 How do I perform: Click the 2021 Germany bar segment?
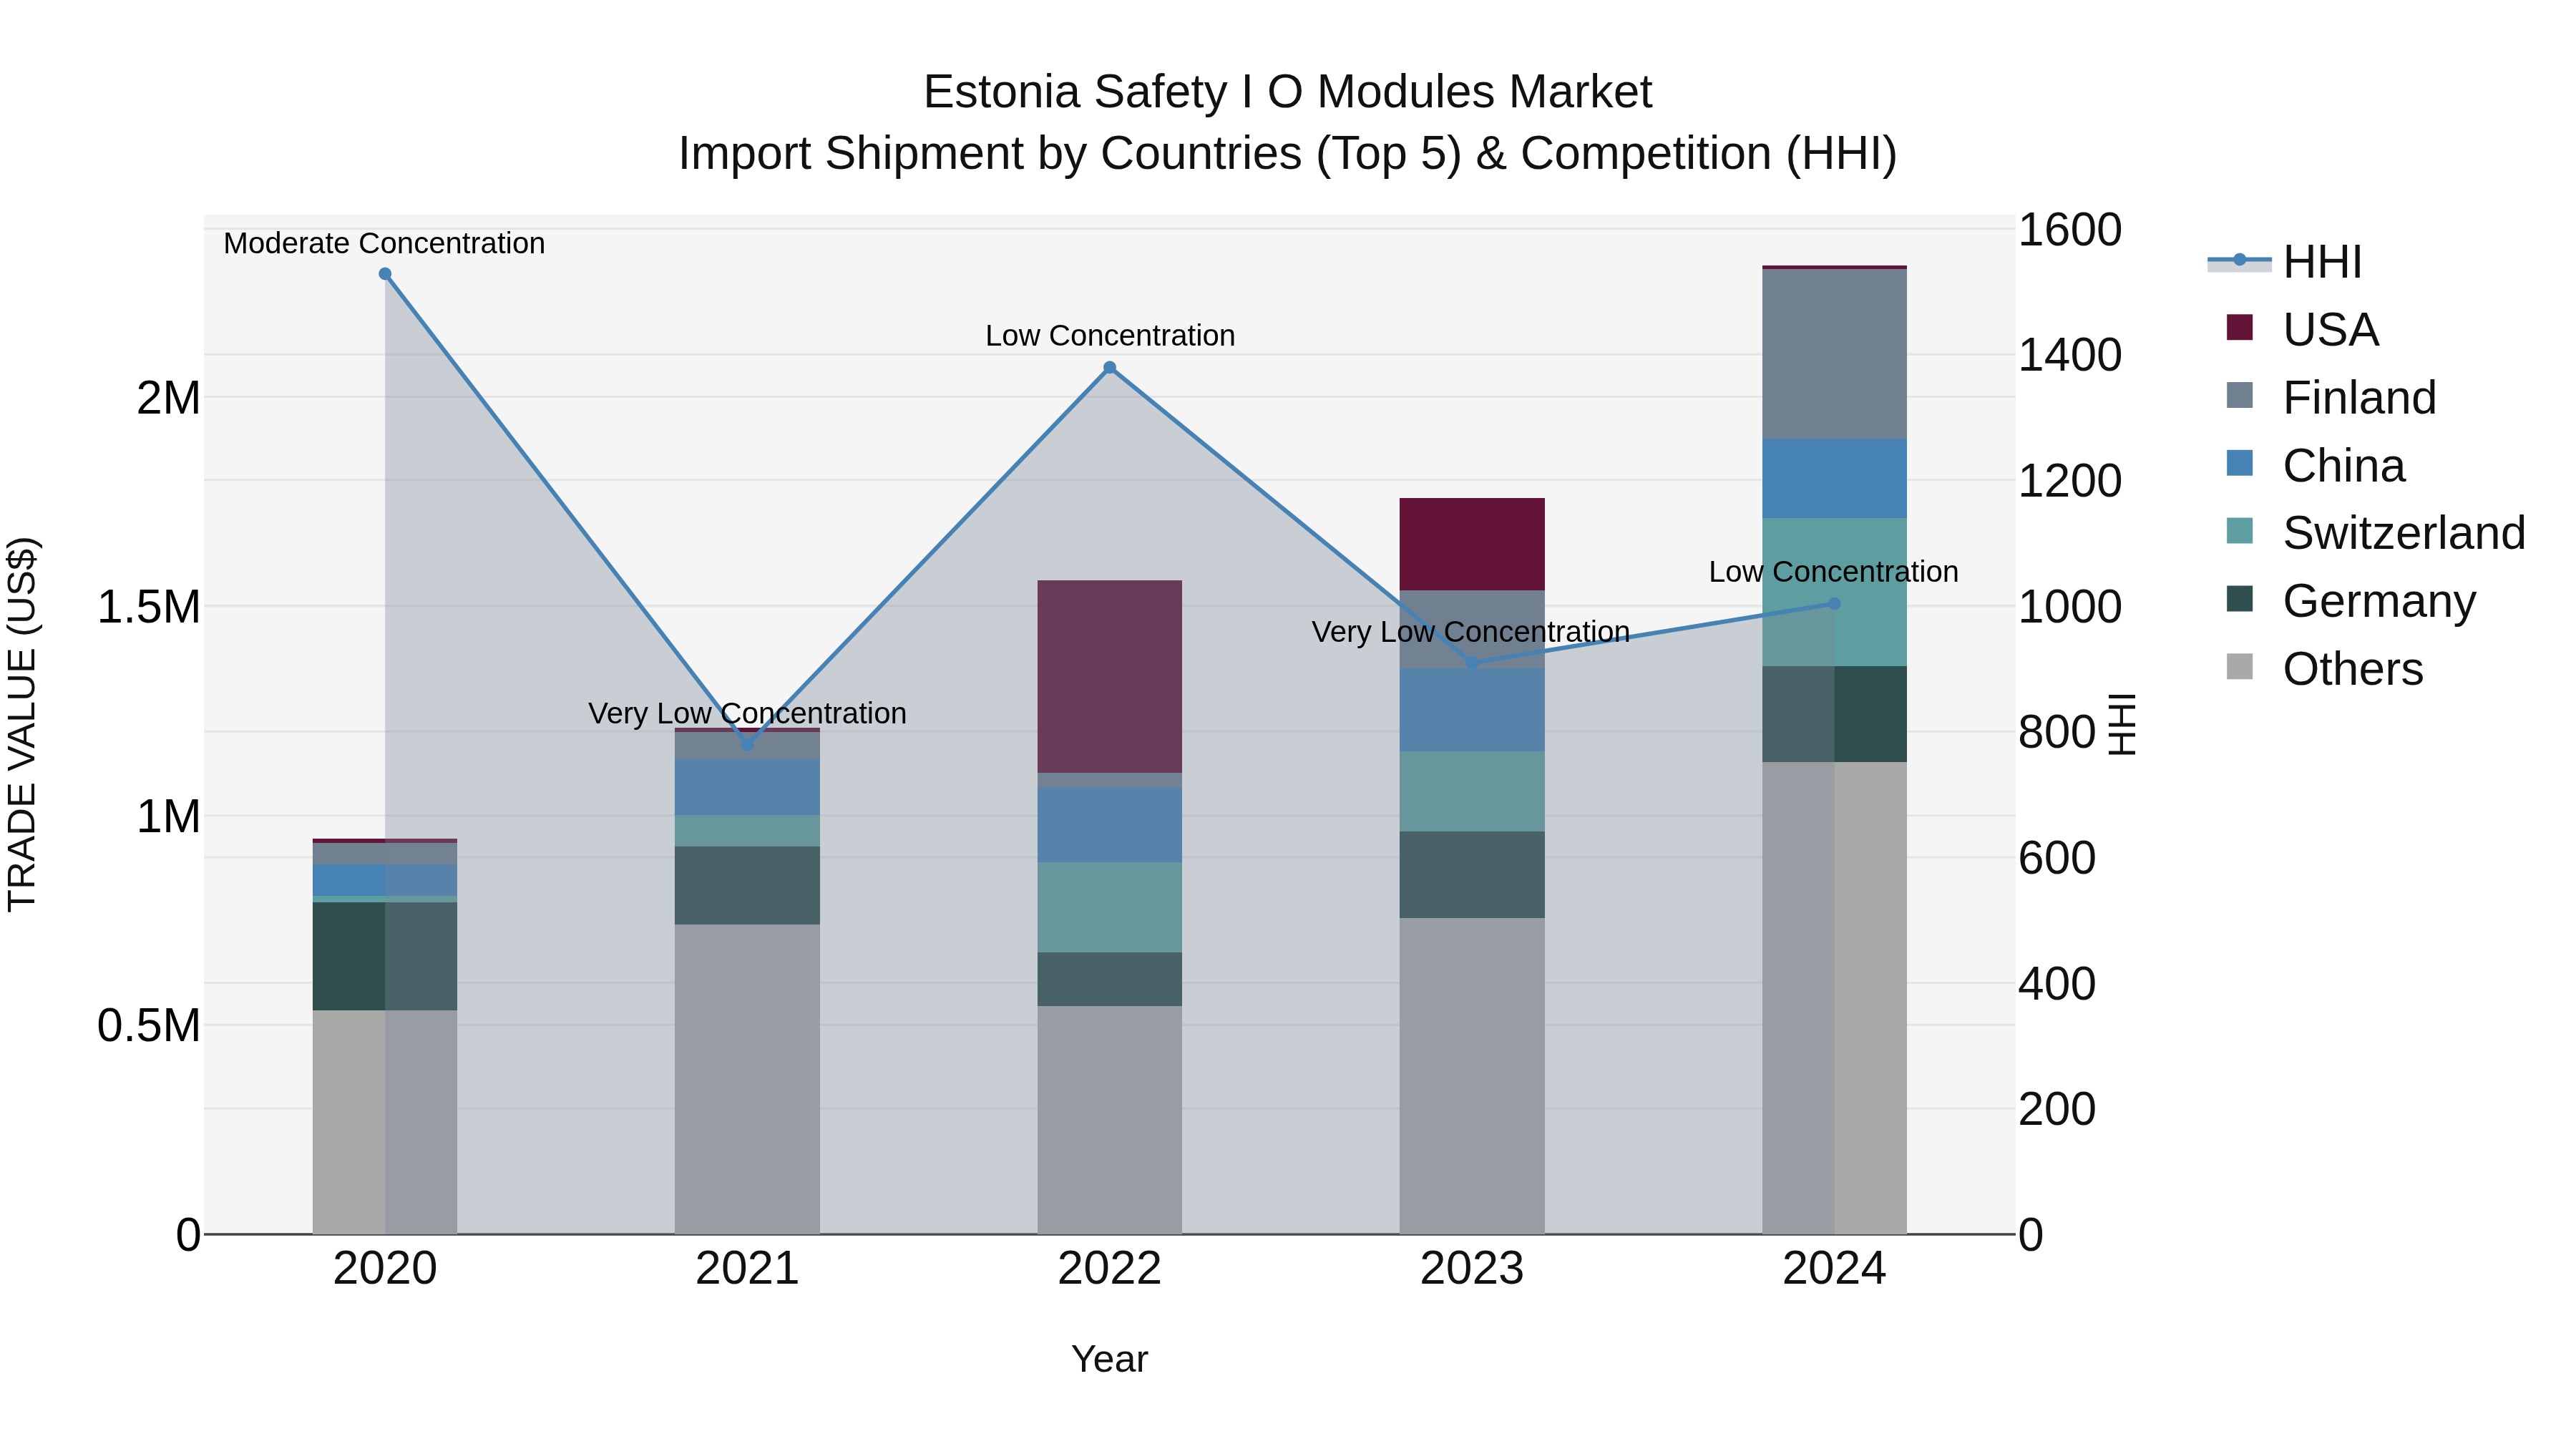(x=747, y=885)
